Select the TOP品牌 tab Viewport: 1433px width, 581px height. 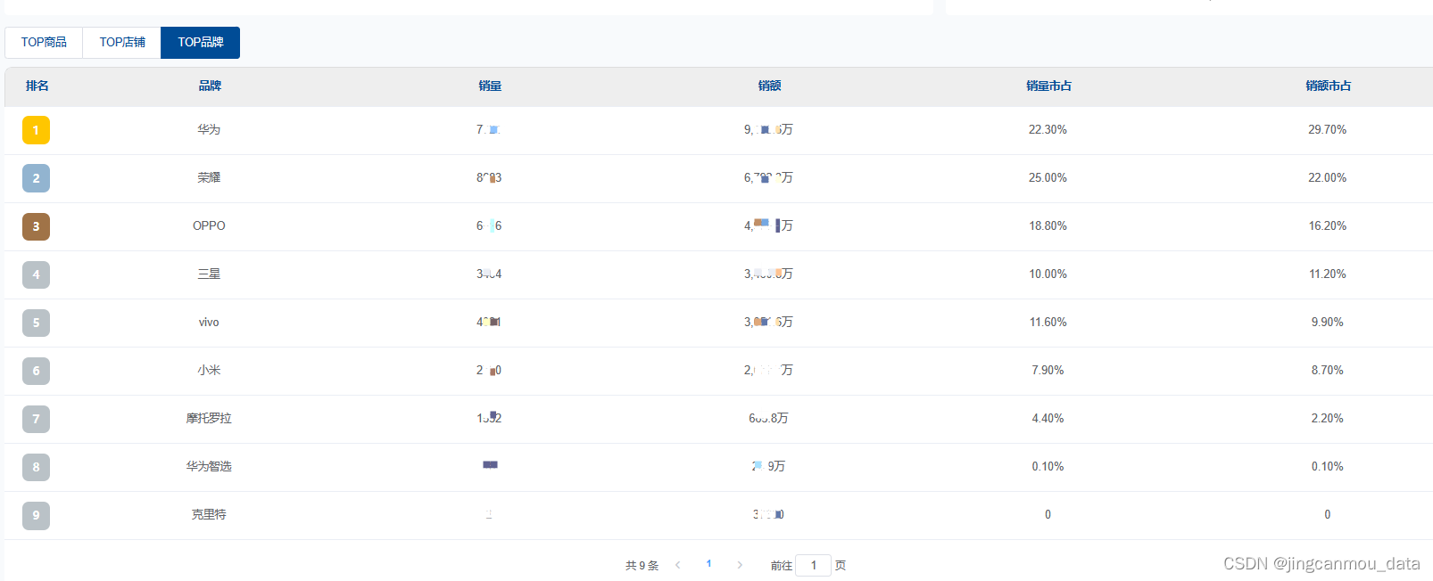click(201, 43)
